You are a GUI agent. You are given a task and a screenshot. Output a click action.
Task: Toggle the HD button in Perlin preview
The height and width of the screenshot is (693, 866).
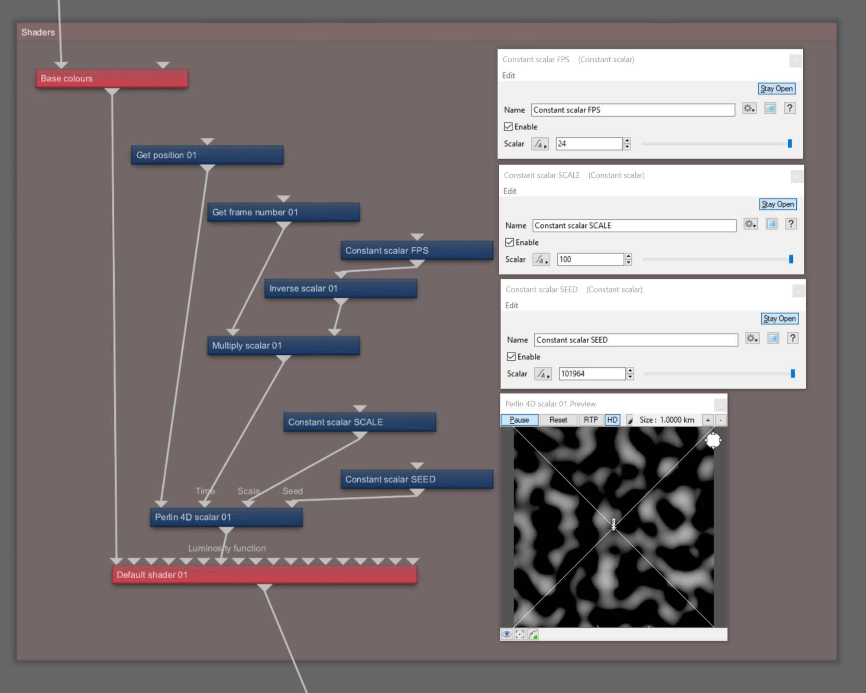[612, 420]
